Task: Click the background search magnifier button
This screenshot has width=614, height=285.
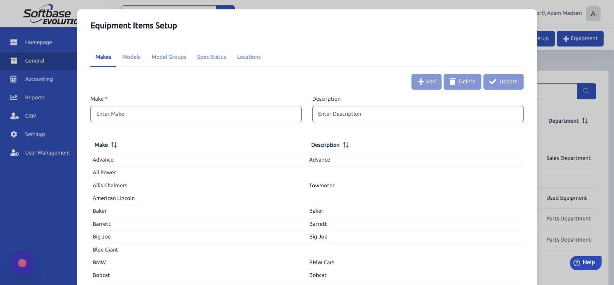Action: click(x=586, y=91)
